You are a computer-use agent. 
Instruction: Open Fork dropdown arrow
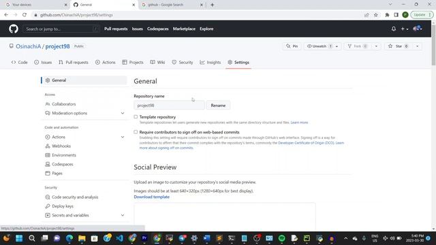376,46
